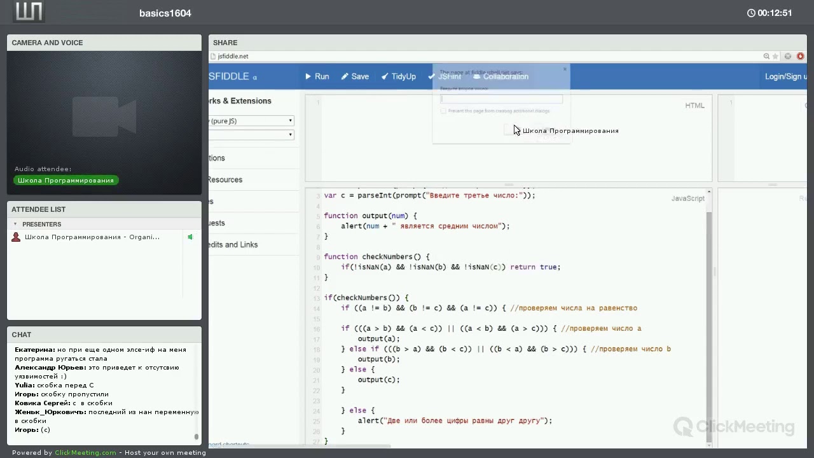Tick the prevent additional dialogs checkbox
814x458 pixels.
tap(443, 111)
